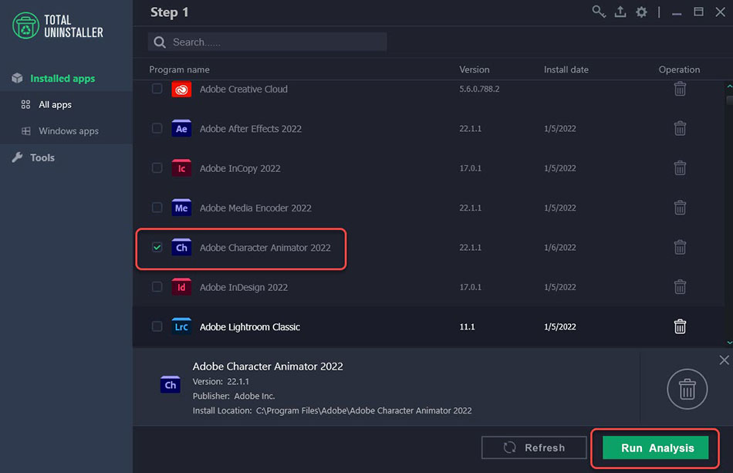733x473 pixels.
Task: Click the trash icon for Adobe InDesign 2022
Action: [x=680, y=287]
